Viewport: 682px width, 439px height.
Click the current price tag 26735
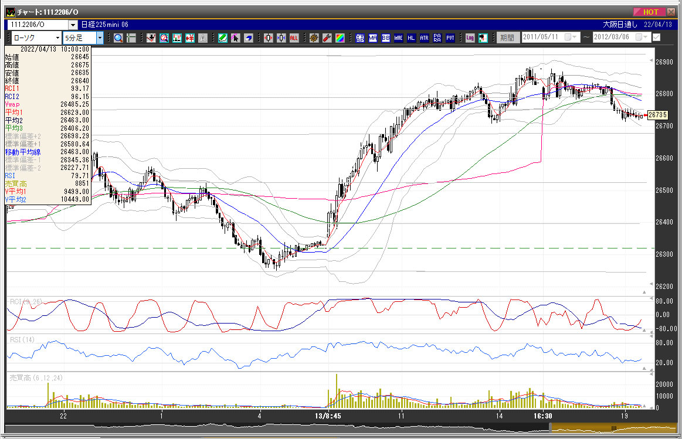(657, 115)
